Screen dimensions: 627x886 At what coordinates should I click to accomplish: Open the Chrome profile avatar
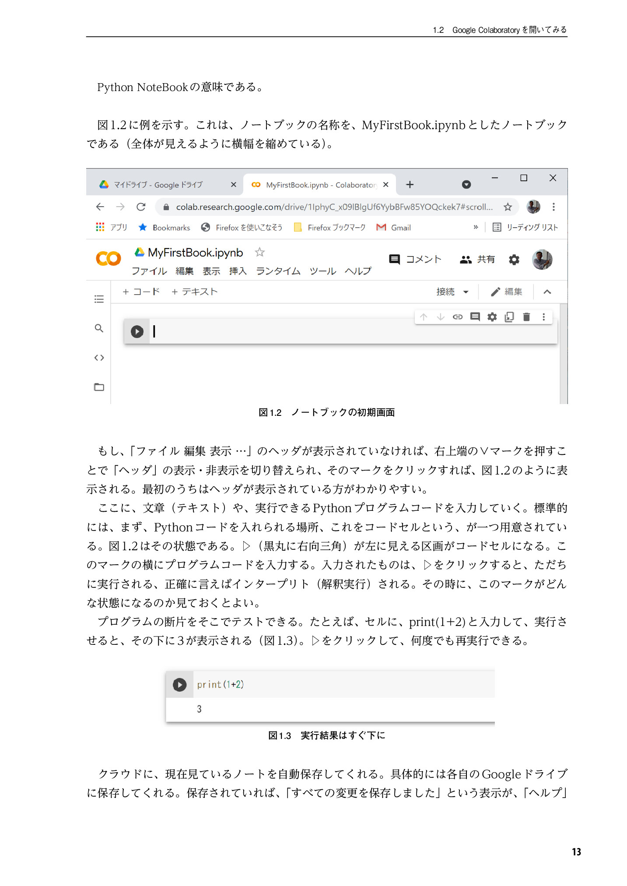(533, 207)
